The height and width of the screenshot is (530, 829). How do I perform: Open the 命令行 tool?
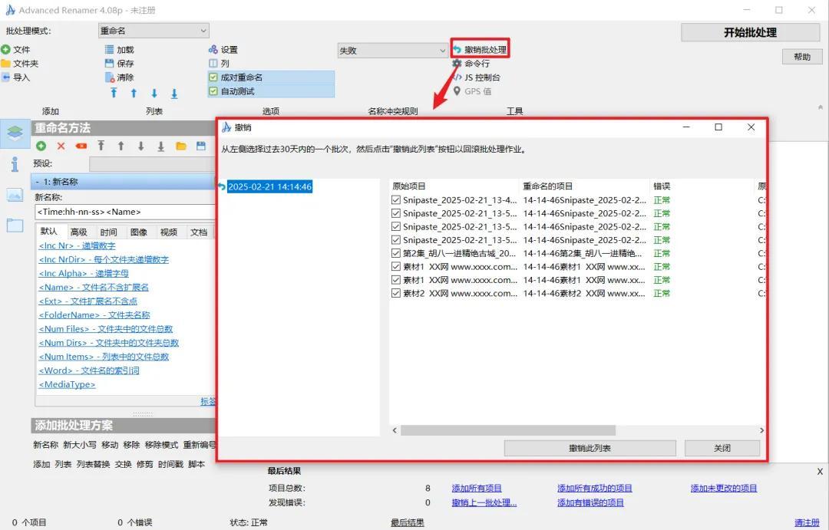476,64
